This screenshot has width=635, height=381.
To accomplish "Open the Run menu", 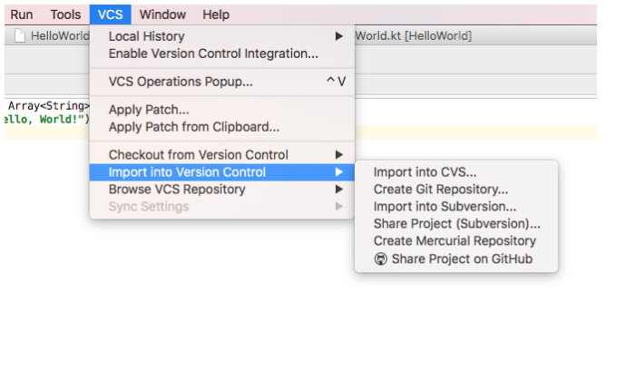I will [x=21, y=15].
